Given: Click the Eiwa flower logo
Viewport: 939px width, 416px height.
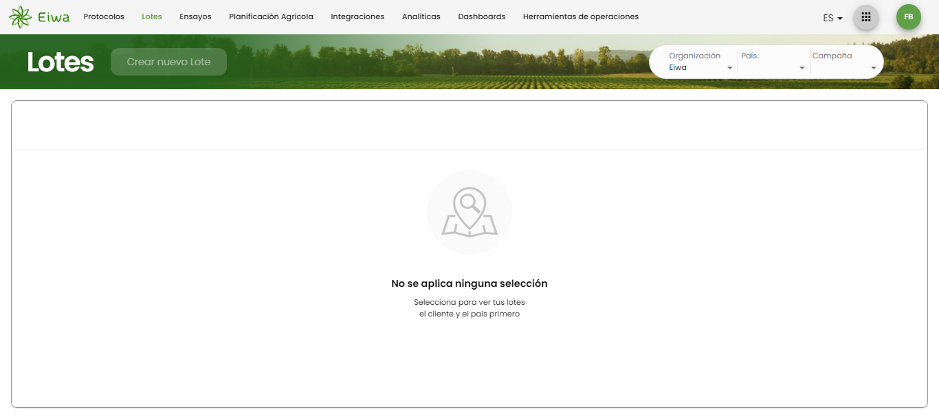Looking at the screenshot, I should pos(21,17).
